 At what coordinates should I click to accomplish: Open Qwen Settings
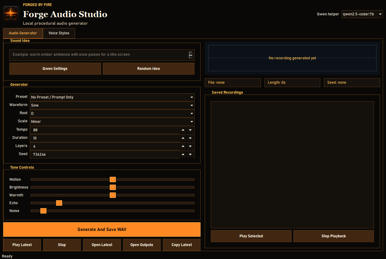55,69
